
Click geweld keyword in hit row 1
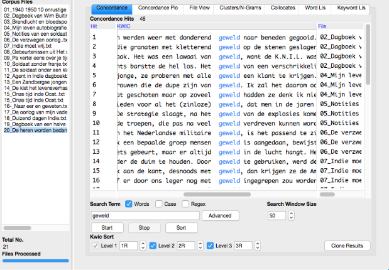[x=229, y=38]
